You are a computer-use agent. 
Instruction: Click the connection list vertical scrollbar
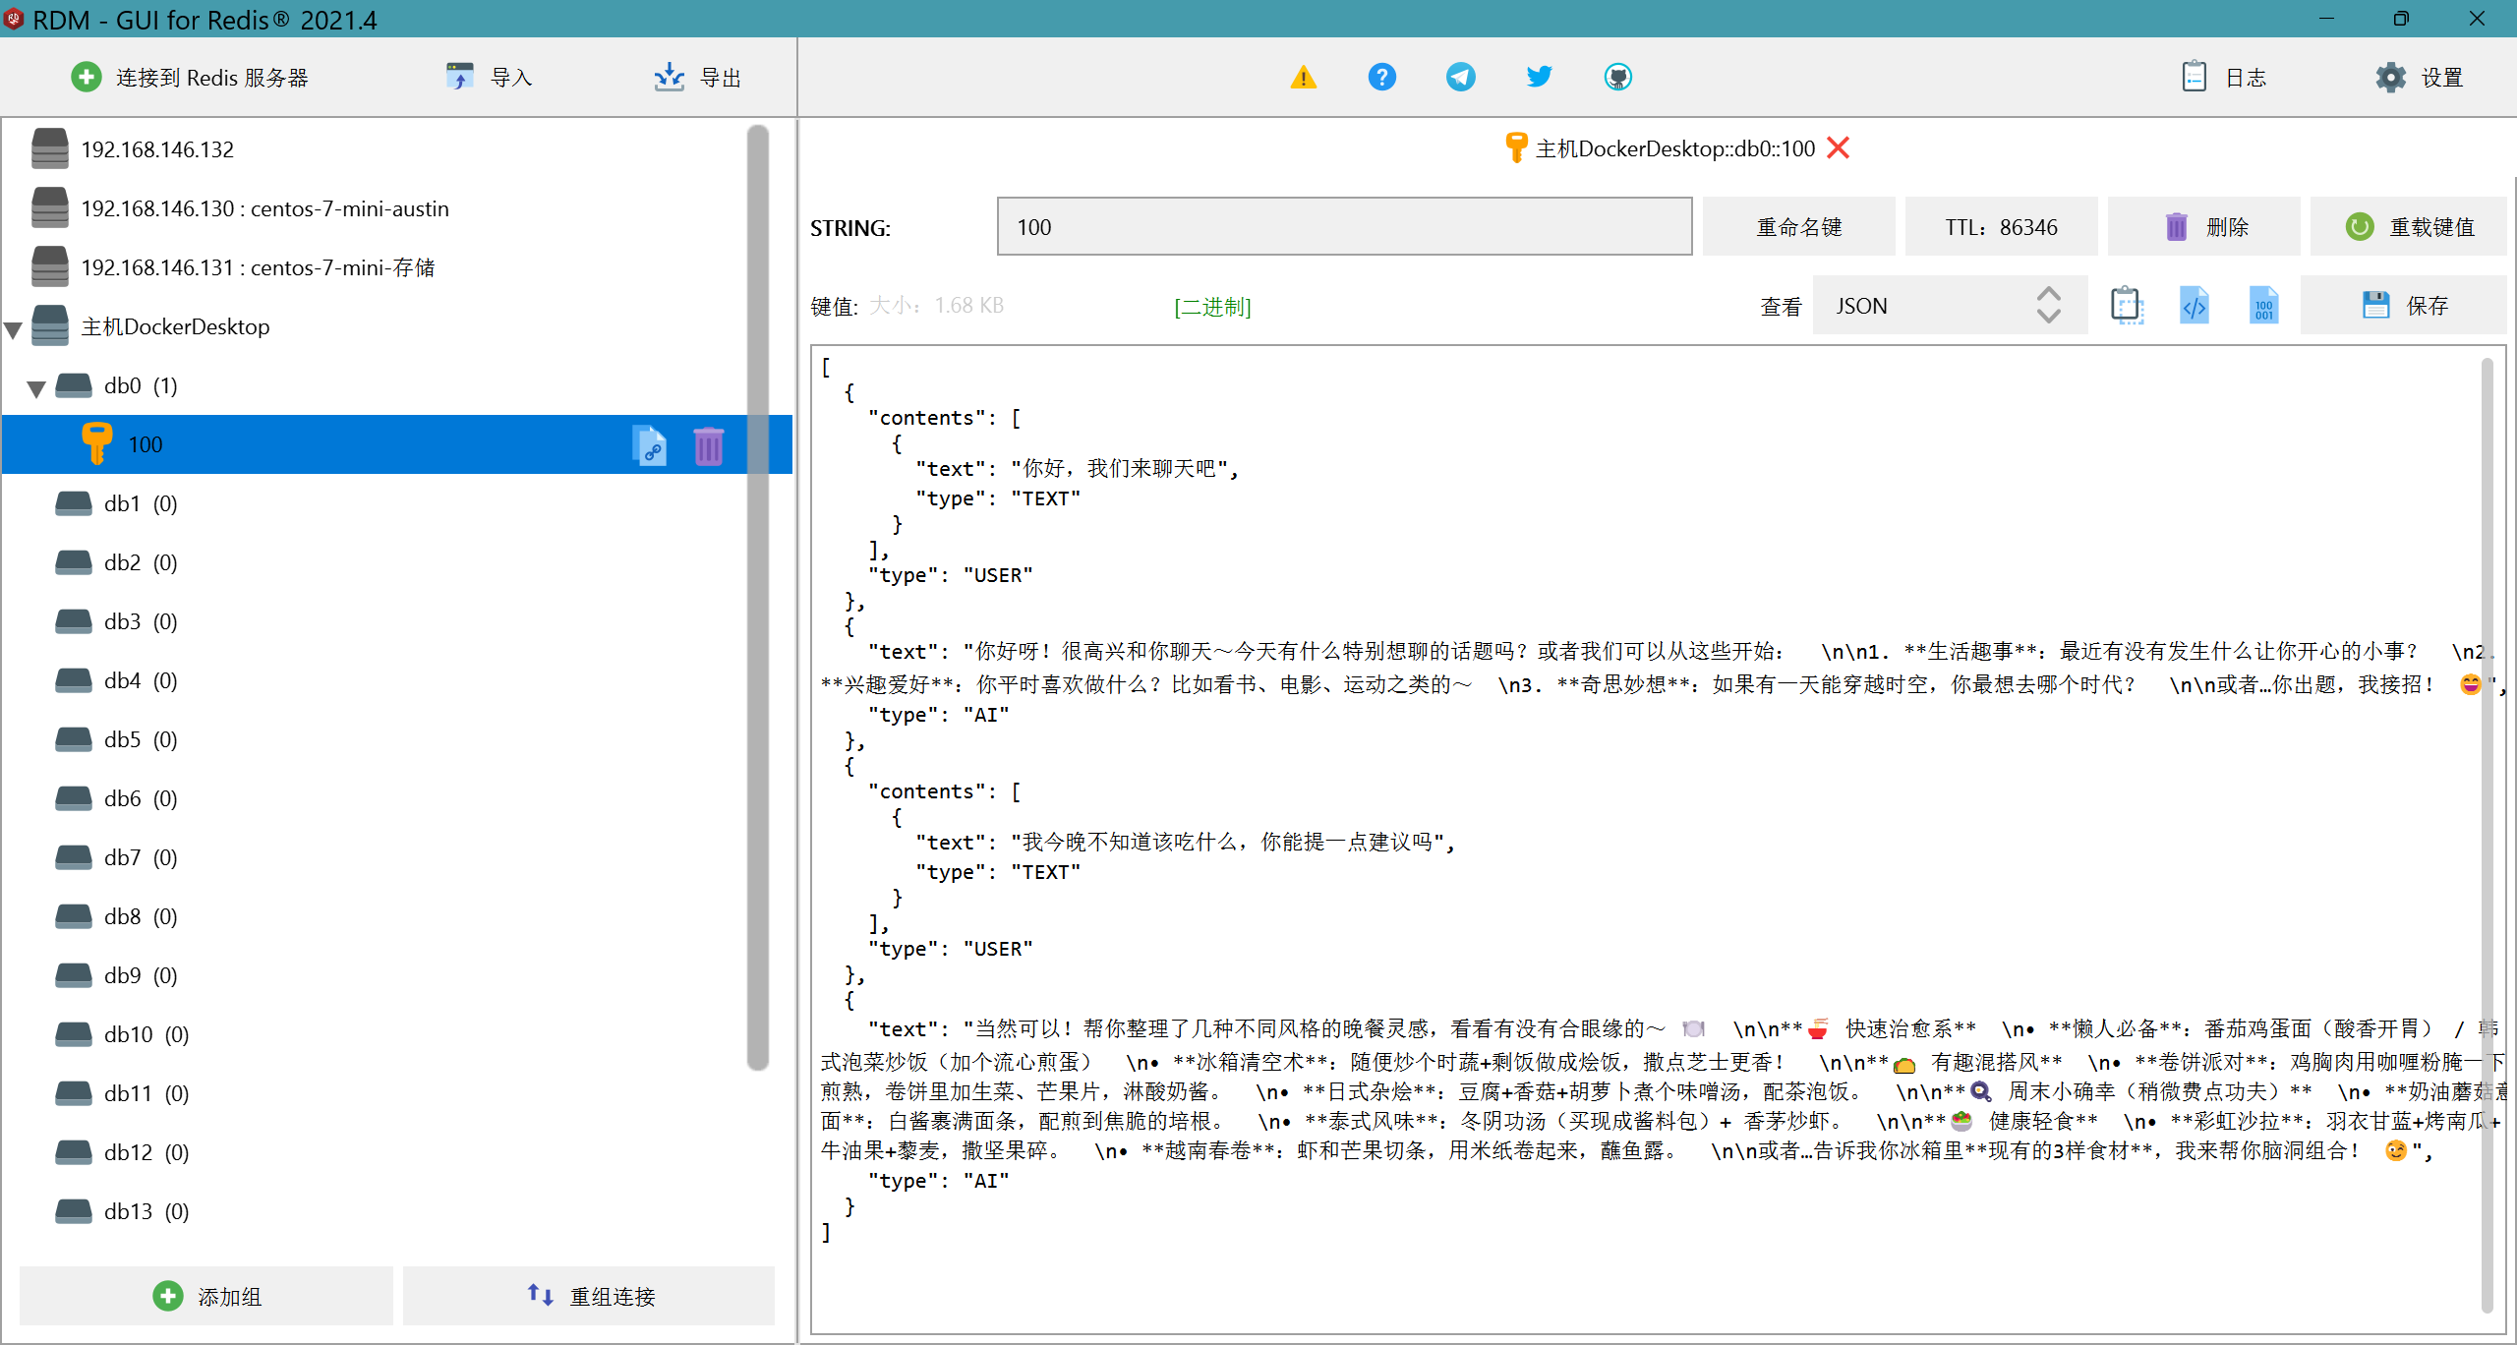757,598
